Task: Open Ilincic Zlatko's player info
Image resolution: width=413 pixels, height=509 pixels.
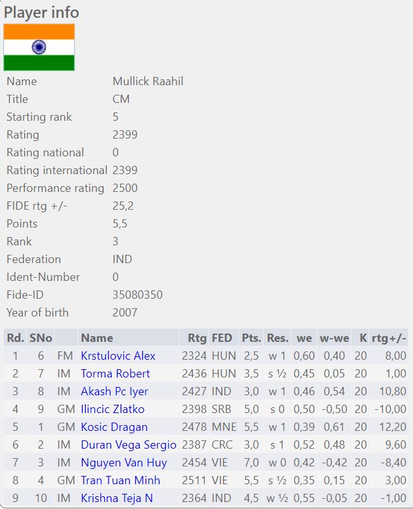Action: pyautogui.click(x=112, y=409)
